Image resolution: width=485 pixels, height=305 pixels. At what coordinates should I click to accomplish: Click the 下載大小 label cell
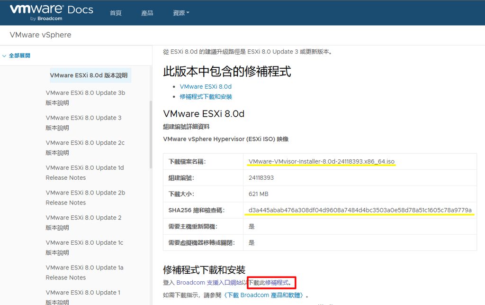tap(203, 194)
